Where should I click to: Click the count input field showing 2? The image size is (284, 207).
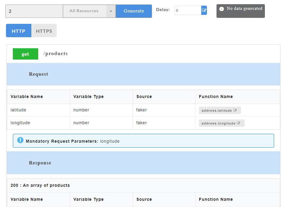click(34, 11)
